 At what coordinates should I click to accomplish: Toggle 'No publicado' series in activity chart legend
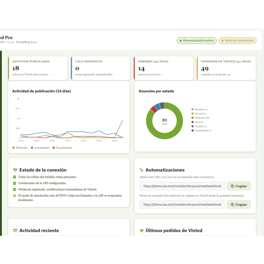[62, 148]
